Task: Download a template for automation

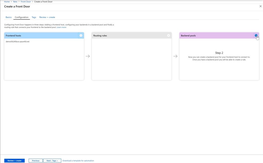Action: point(78,161)
